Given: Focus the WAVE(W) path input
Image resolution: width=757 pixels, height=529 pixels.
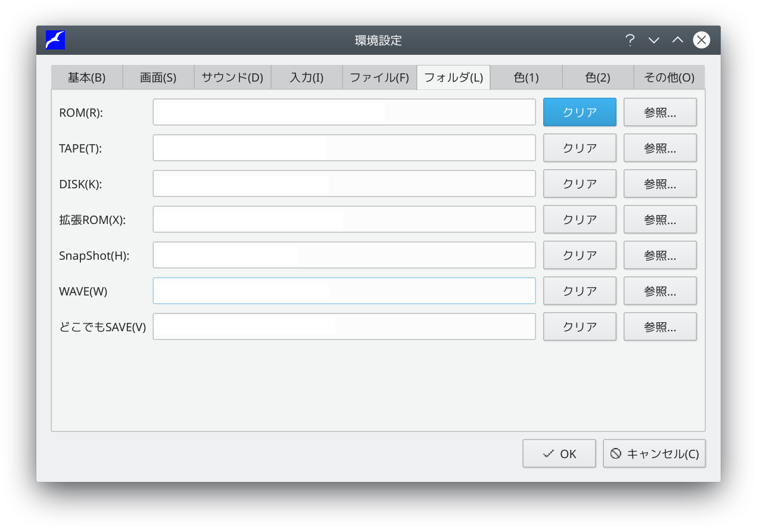Looking at the screenshot, I should pyautogui.click(x=344, y=291).
